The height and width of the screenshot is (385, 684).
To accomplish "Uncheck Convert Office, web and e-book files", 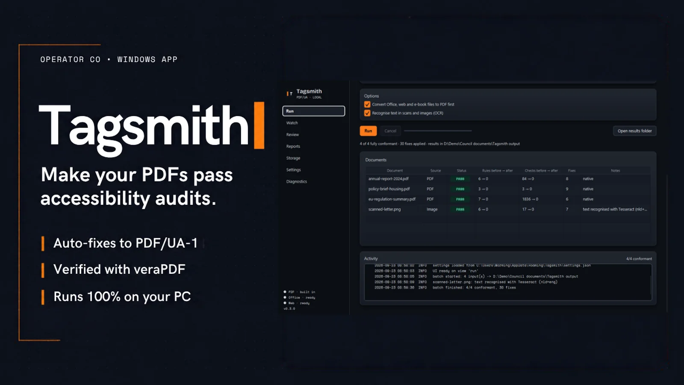I will 367,104.
